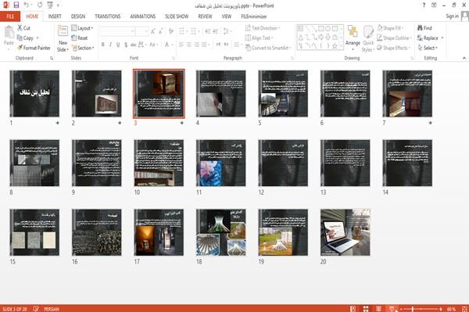Screen dimensions: 469x312
Task: Toggle Bold formatting
Action: (103, 45)
